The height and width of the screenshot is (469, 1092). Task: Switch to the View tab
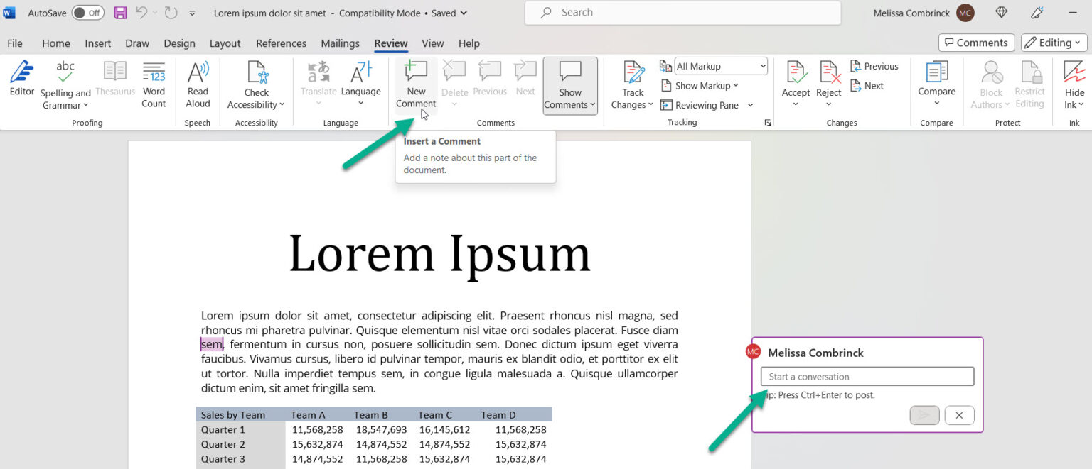(432, 43)
